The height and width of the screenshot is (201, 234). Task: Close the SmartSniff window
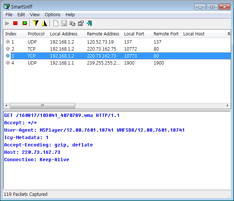224,7
